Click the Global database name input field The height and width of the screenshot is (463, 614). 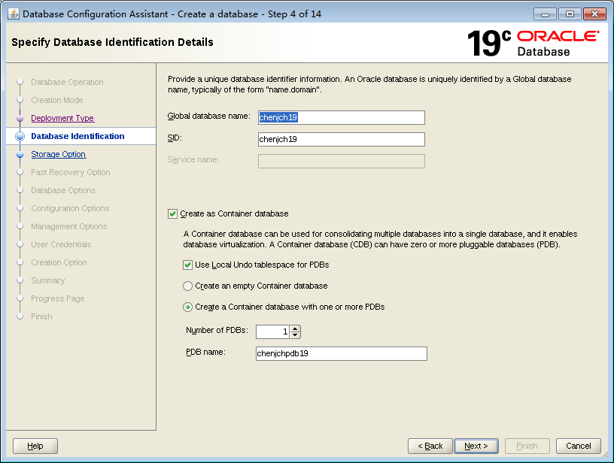341,117
